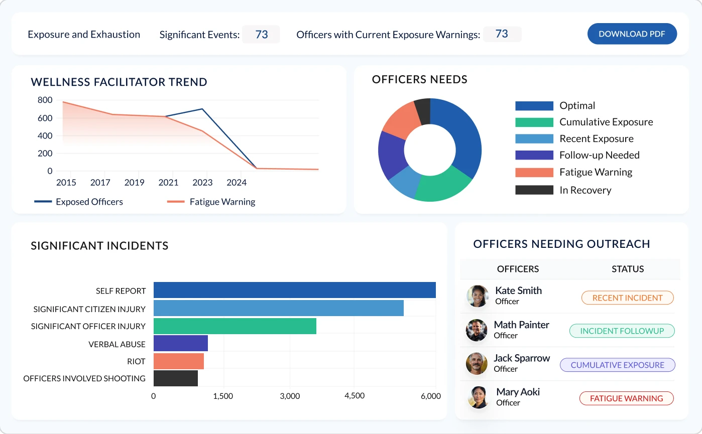This screenshot has width=702, height=434.
Task: Click the Significant Incidents heading
Action: click(99, 246)
